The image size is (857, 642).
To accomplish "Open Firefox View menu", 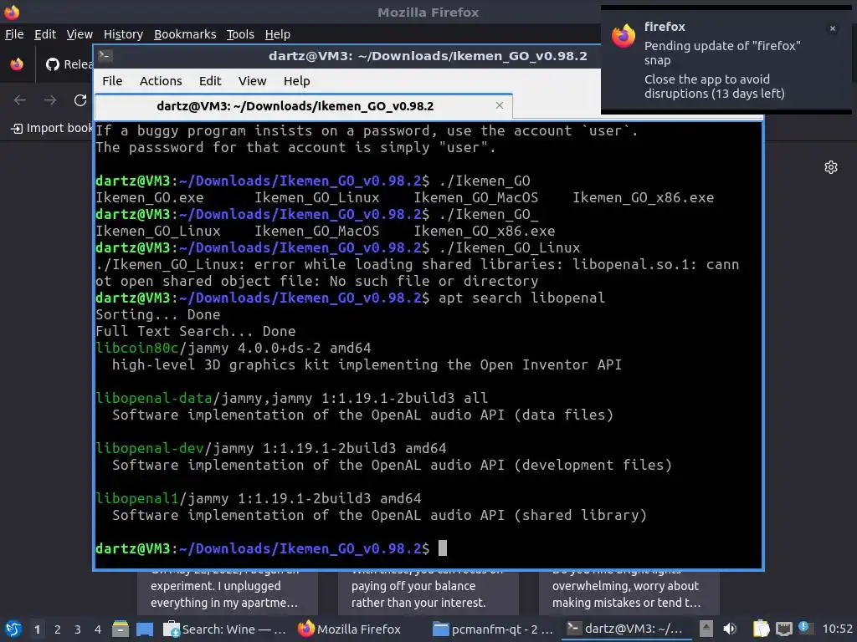I will click(80, 34).
